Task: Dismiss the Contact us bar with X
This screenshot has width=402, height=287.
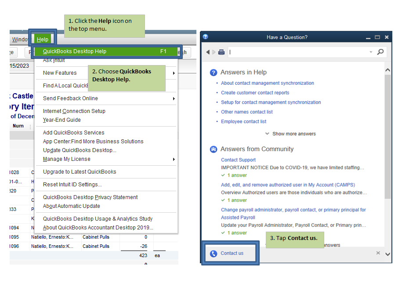Action: point(378,253)
